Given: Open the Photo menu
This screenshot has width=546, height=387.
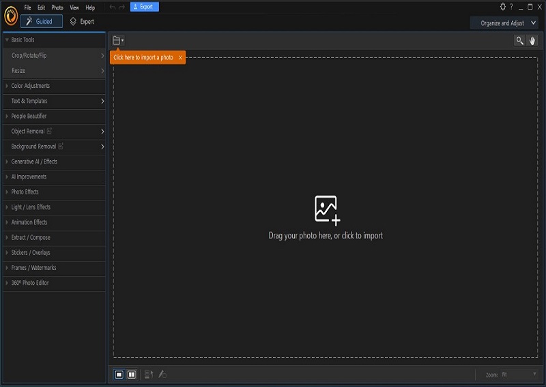Looking at the screenshot, I should coord(57,7).
